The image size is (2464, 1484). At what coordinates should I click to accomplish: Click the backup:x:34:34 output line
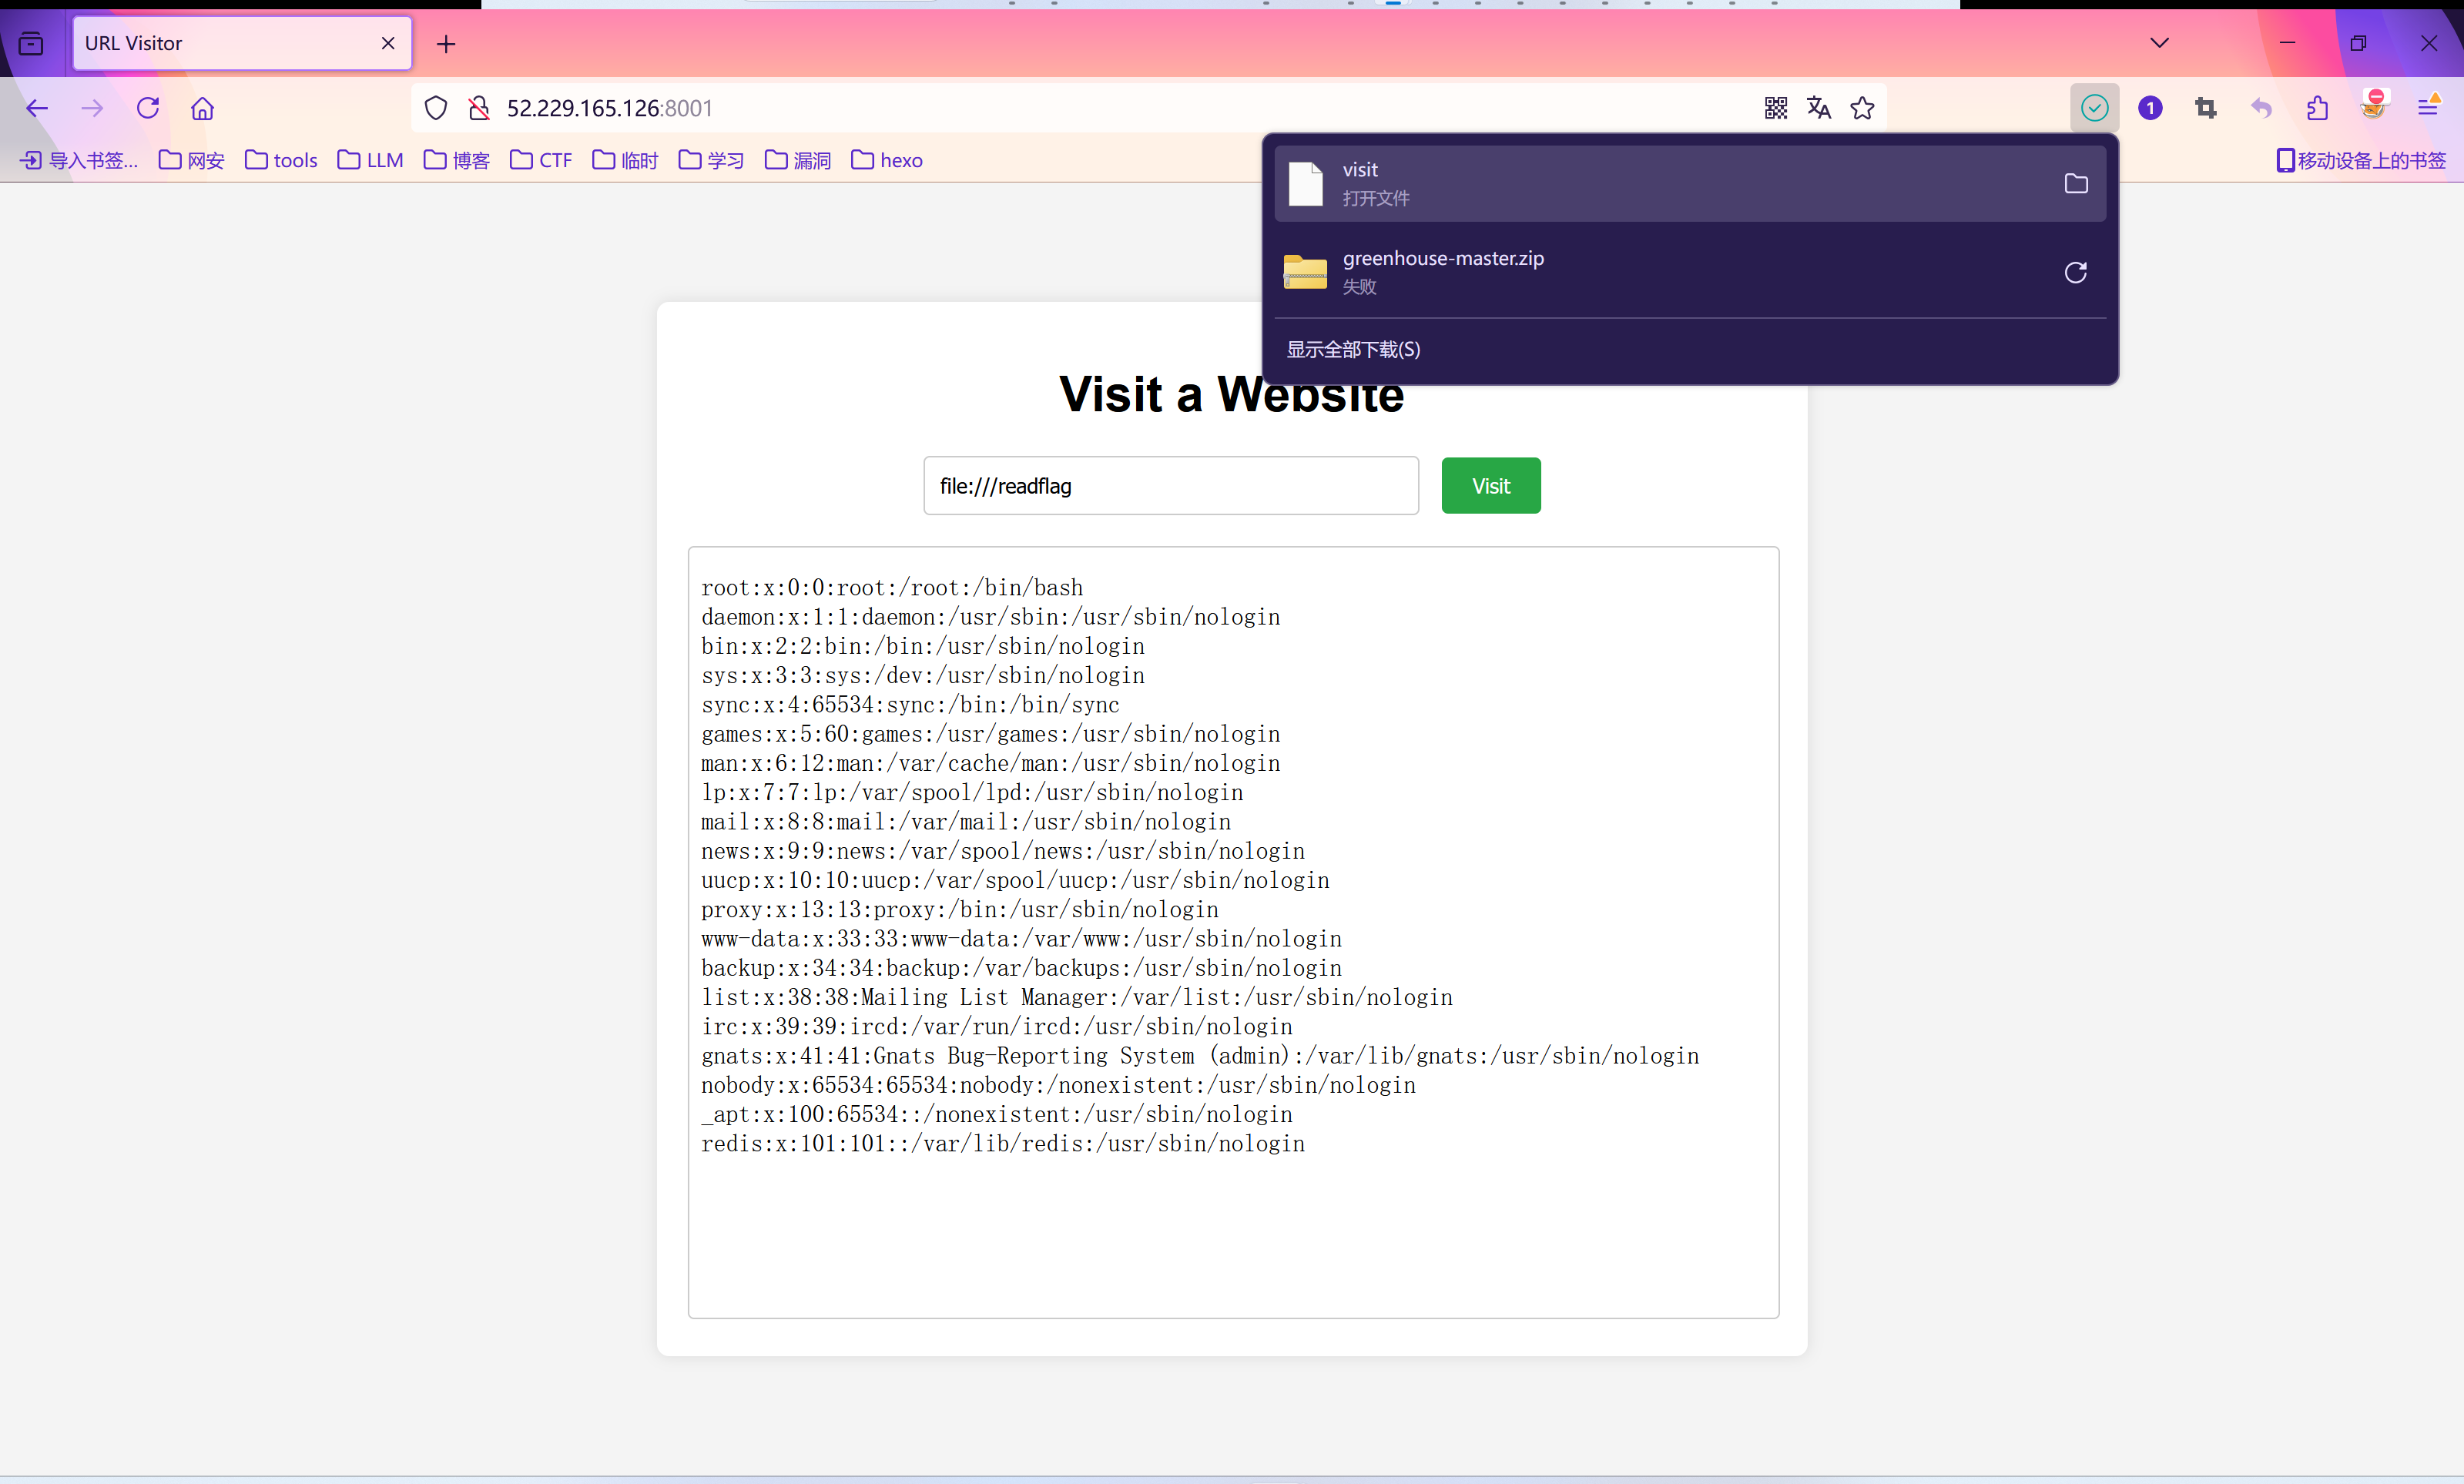(x=1021, y=968)
